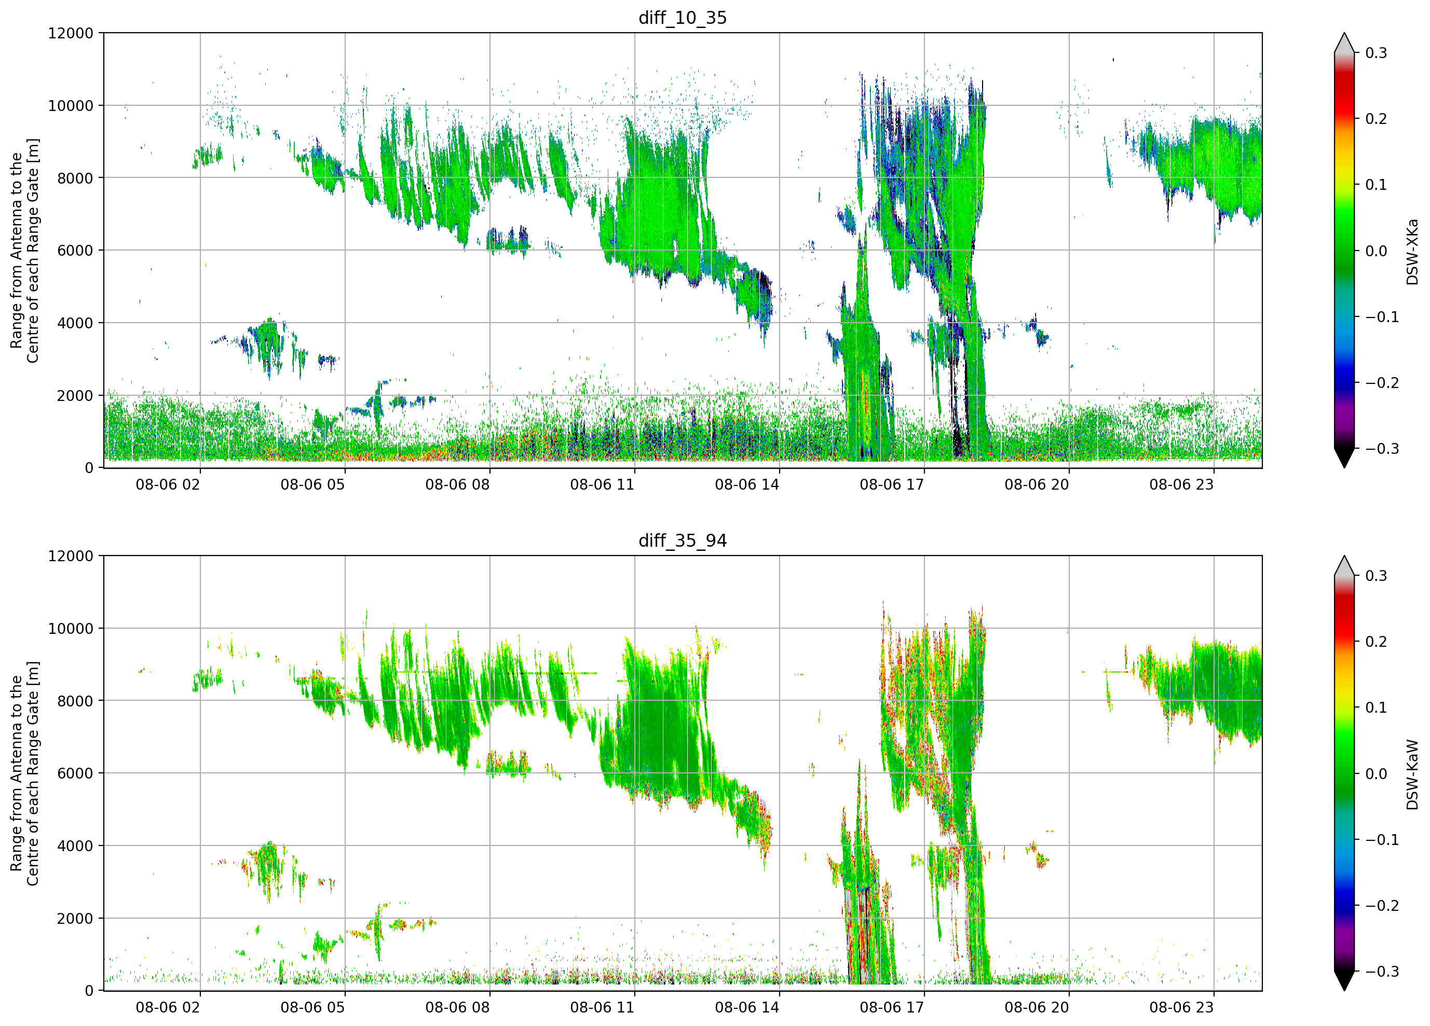Image resolution: width=1430 pixels, height=1026 pixels.
Task: Click the 8000 y-tick of diff_35_94 plot
Action: tap(75, 701)
